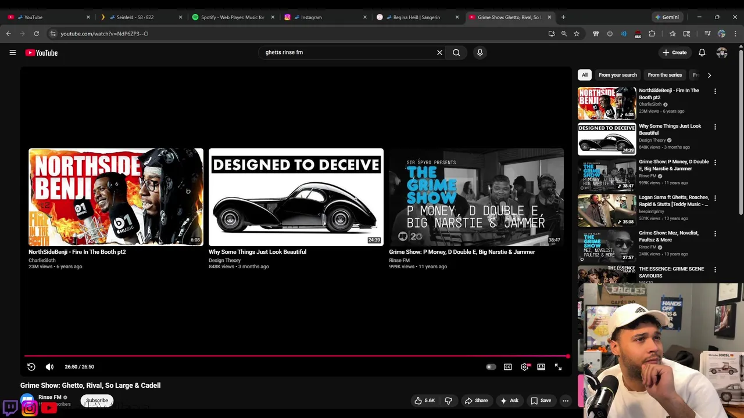Open the media control music note icon
Image resolution: width=744 pixels, height=418 pixels.
707,34
